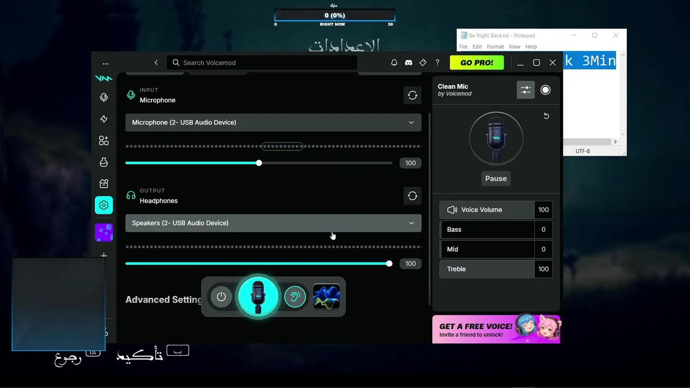
Task: Adjust the microphone input level slider
Action: 259,163
